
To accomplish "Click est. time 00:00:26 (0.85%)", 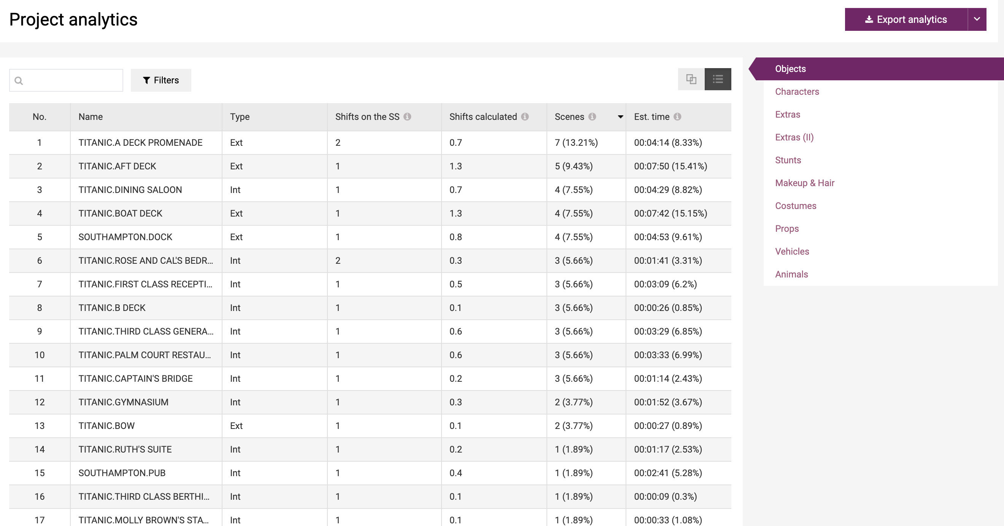I will (668, 308).
